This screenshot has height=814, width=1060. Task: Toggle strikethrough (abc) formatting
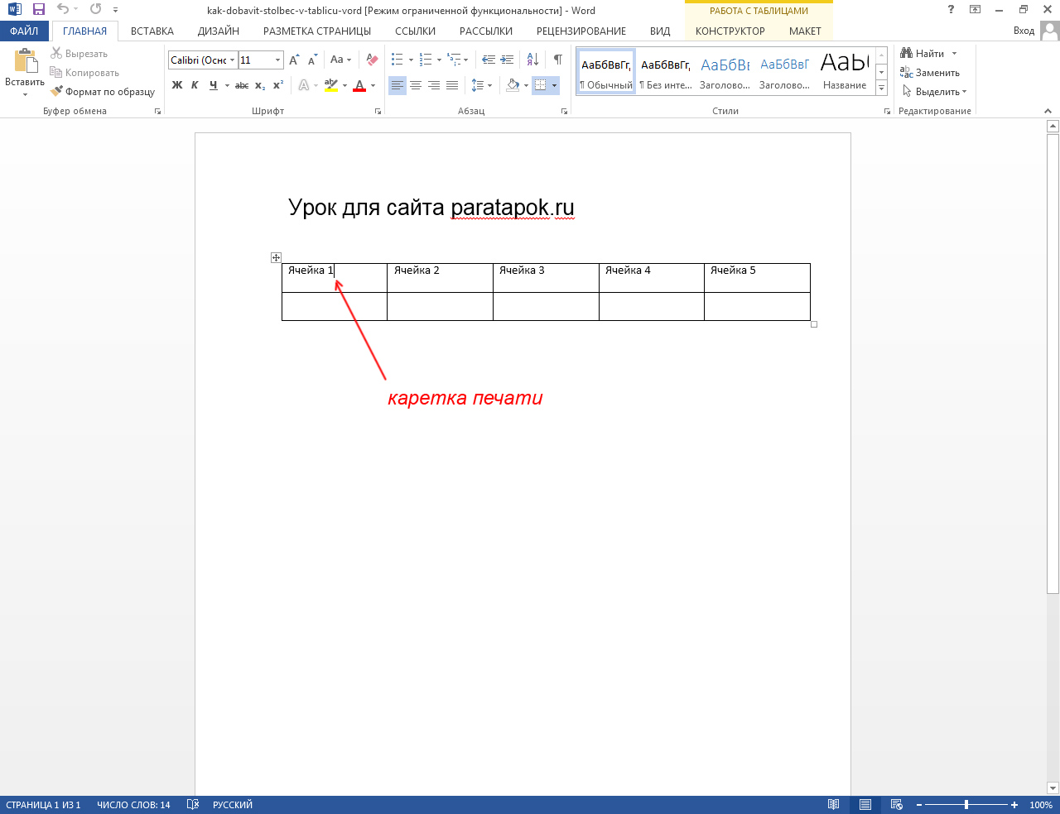[x=242, y=85]
